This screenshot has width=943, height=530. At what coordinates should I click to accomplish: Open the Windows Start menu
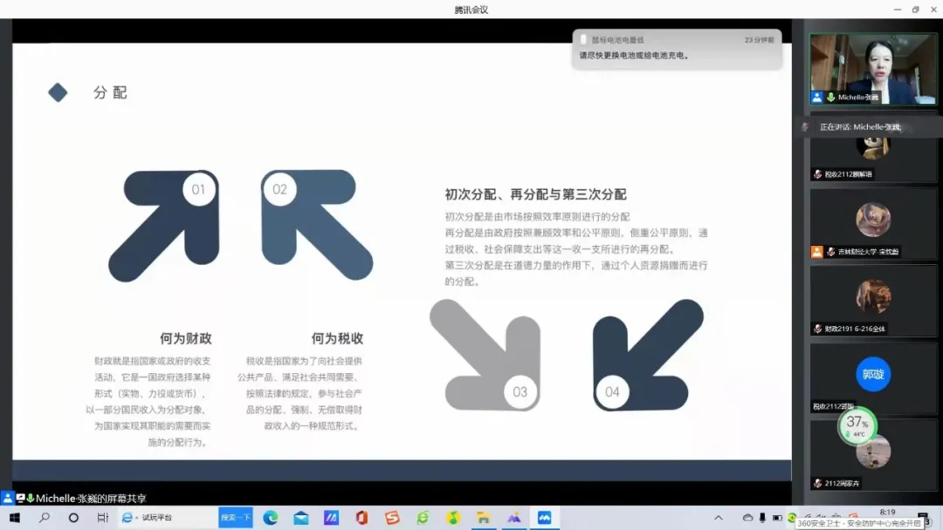(x=14, y=518)
